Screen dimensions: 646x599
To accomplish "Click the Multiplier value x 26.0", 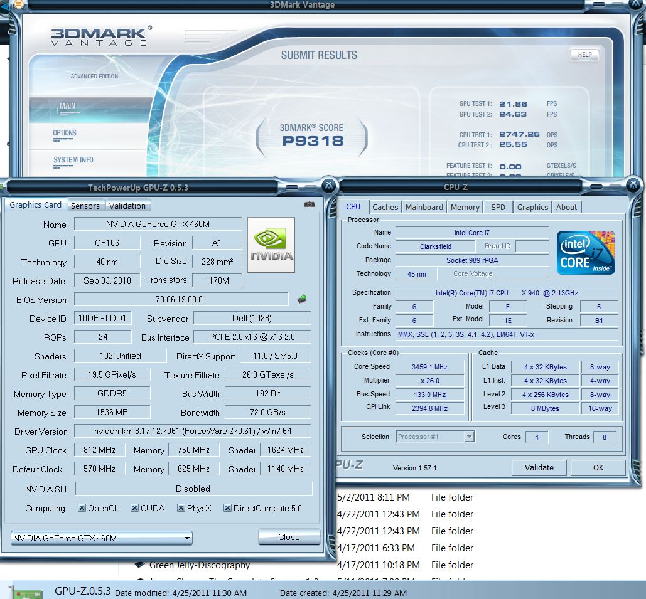I will tap(429, 381).
